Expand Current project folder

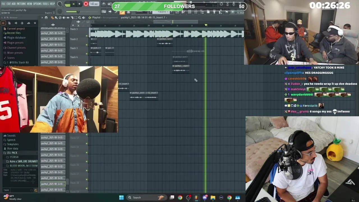(16, 29)
